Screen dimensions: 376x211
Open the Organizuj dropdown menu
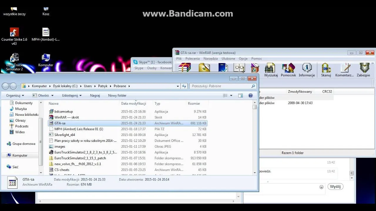(15, 96)
